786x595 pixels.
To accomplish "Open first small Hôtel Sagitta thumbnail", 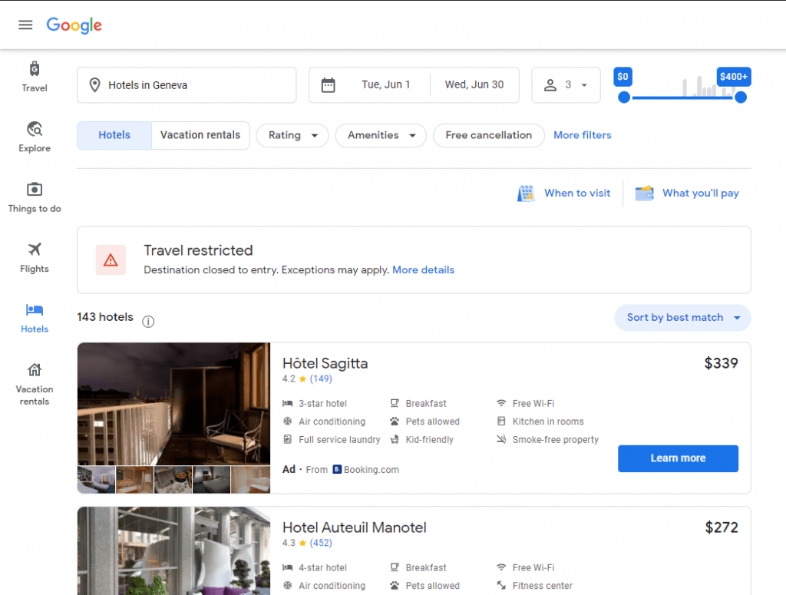I will (96, 480).
